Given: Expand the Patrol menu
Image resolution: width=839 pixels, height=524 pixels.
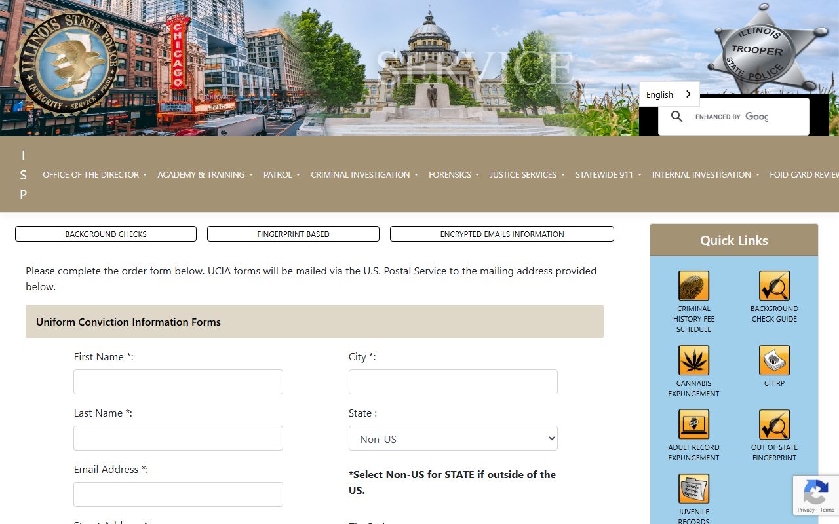Looking at the screenshot, I should click(282, 174).
